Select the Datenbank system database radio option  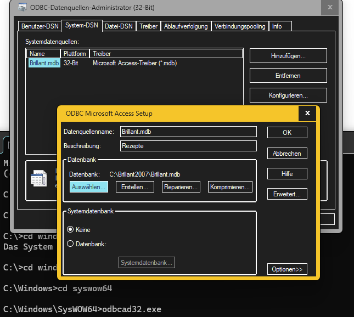(x=70, y=244)
